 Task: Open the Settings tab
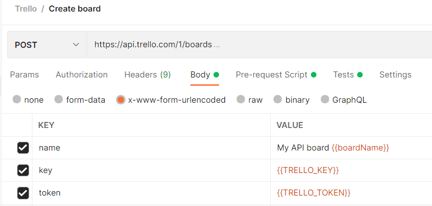[395, 75]
